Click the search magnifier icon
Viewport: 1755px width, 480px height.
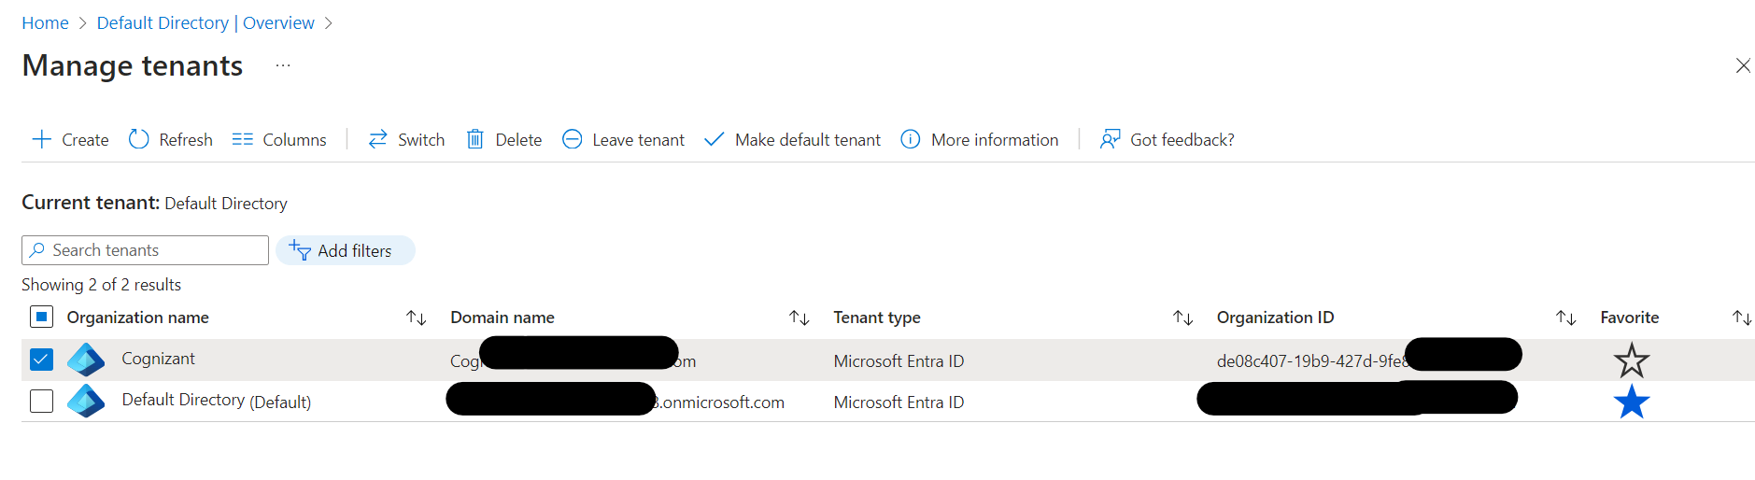[x=37, y=250]
